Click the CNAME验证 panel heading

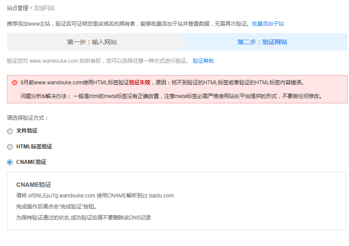pos(34,185)
